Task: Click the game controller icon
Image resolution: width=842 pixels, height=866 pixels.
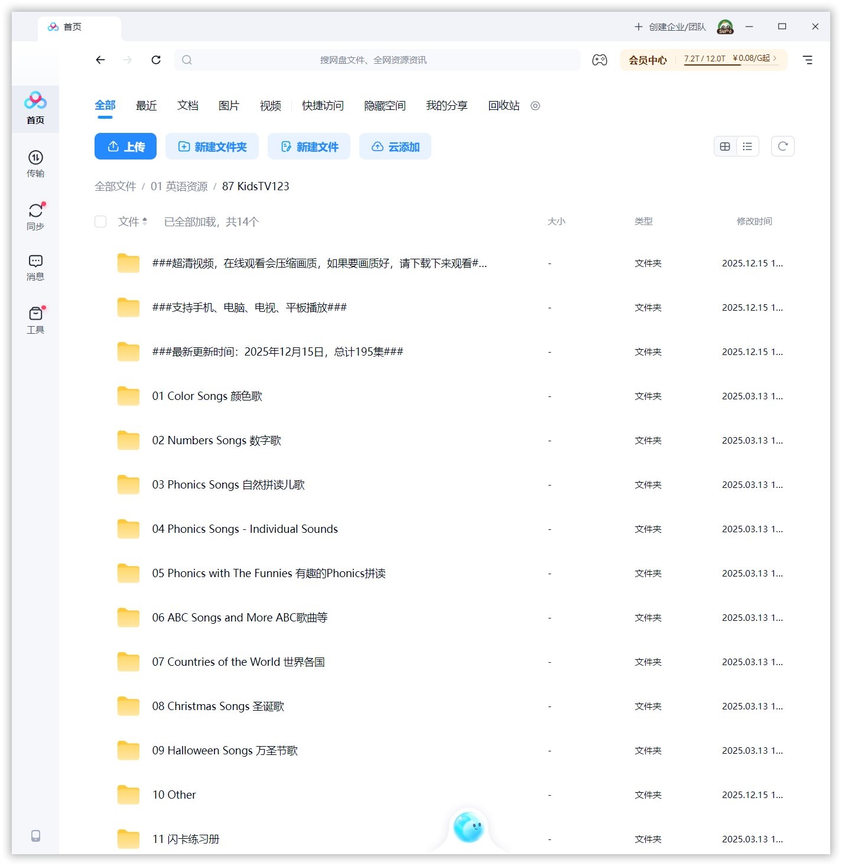Action: 599,60
